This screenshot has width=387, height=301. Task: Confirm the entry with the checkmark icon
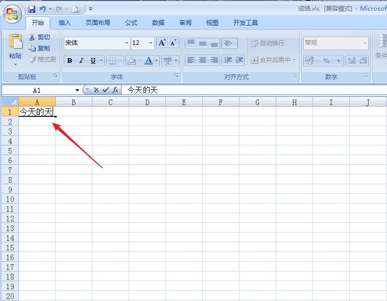point(106,90)
